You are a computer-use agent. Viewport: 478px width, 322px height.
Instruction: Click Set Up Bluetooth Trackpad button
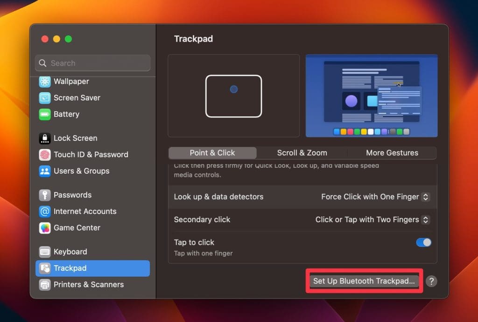tap(364, 281)
